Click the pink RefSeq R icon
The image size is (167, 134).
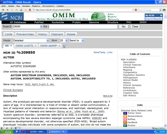tap(125, 119)
